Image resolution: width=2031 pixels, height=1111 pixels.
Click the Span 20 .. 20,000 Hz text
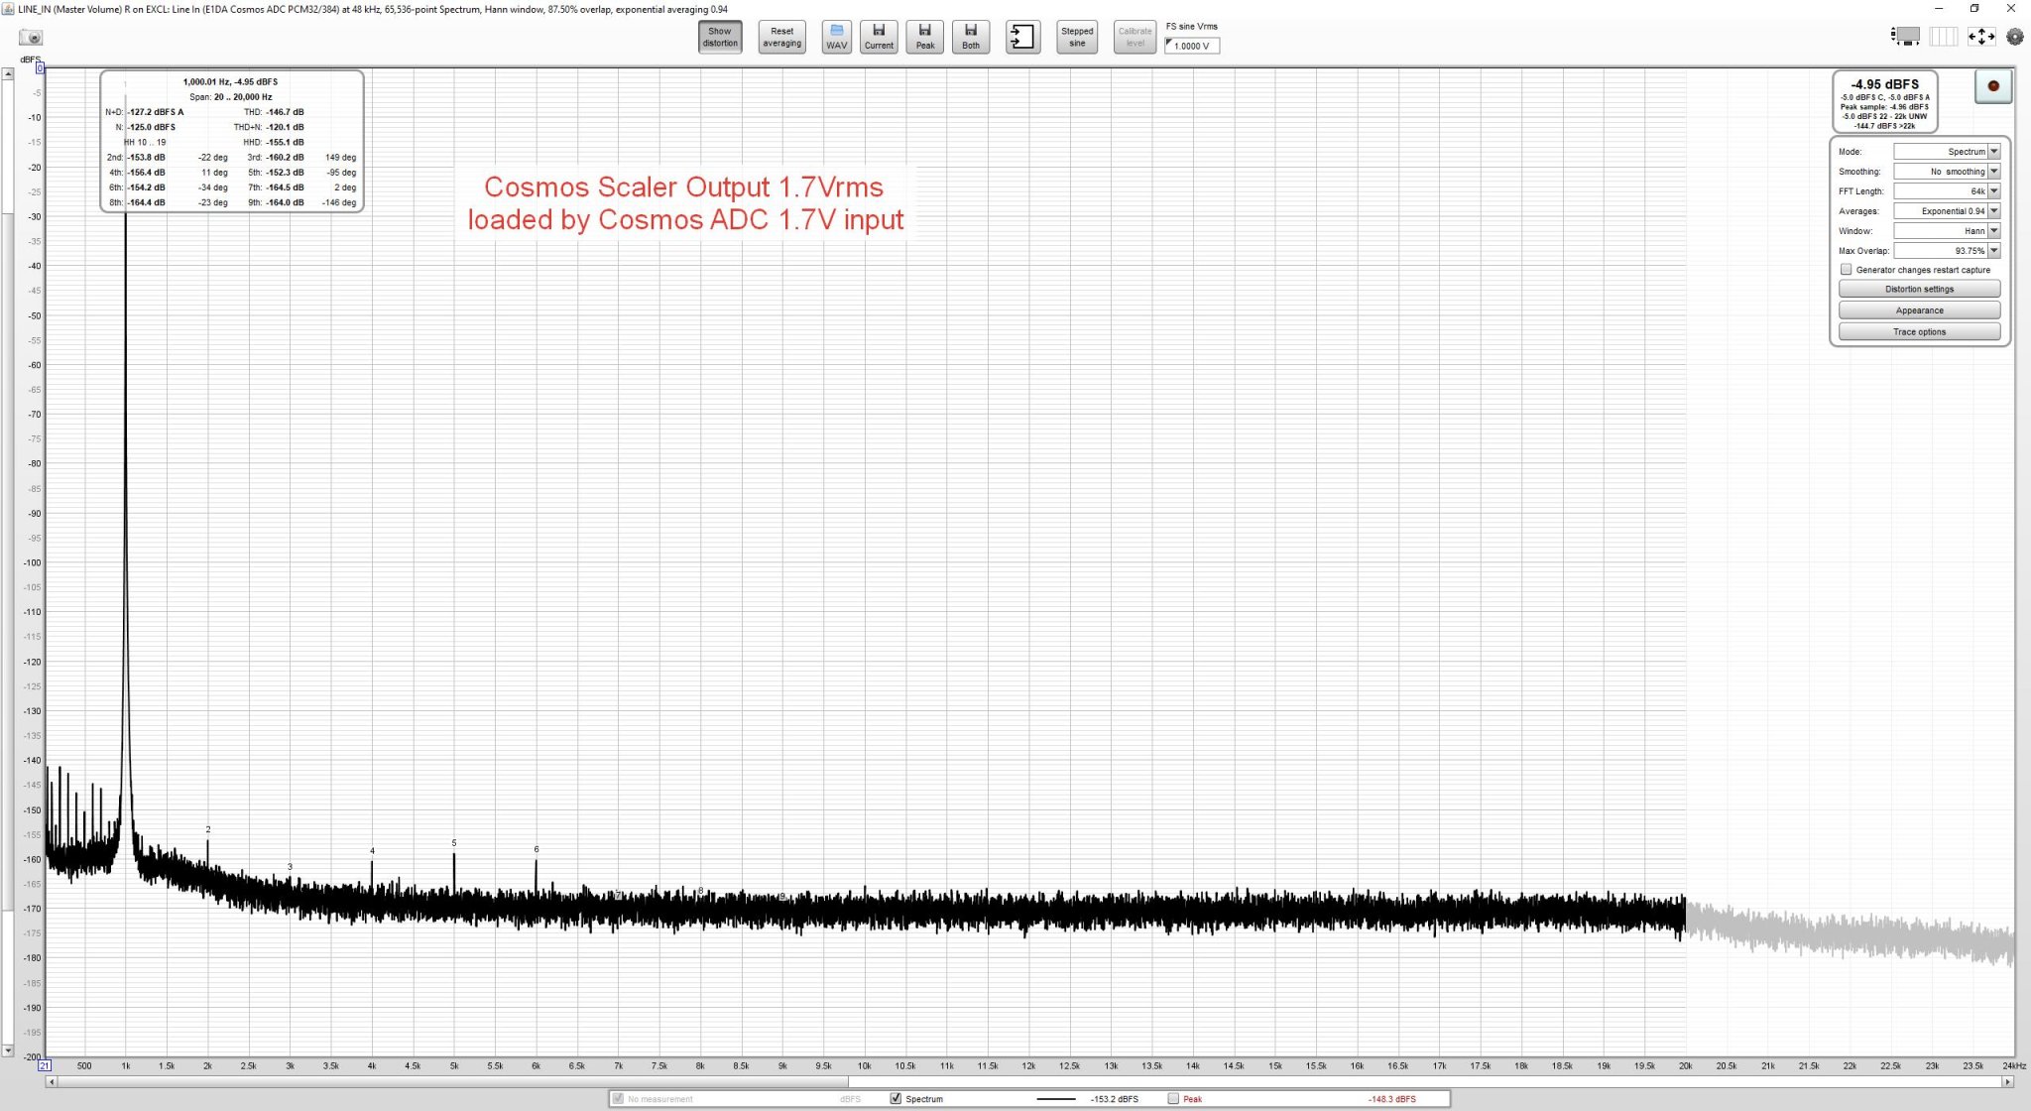(x=230, y=97)
